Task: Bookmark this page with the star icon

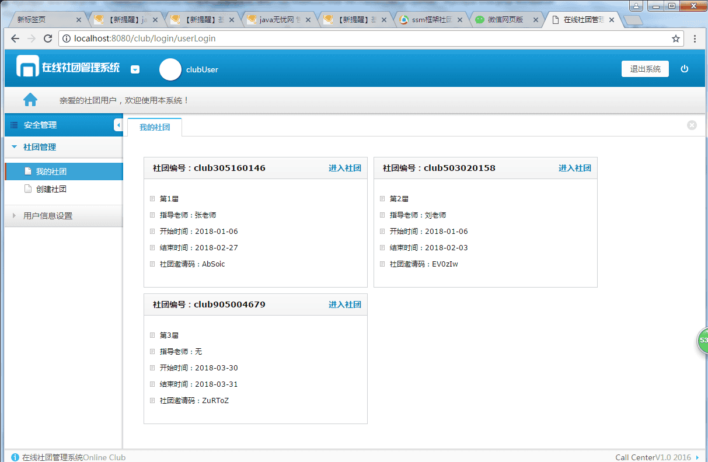Action: (676, 38)
